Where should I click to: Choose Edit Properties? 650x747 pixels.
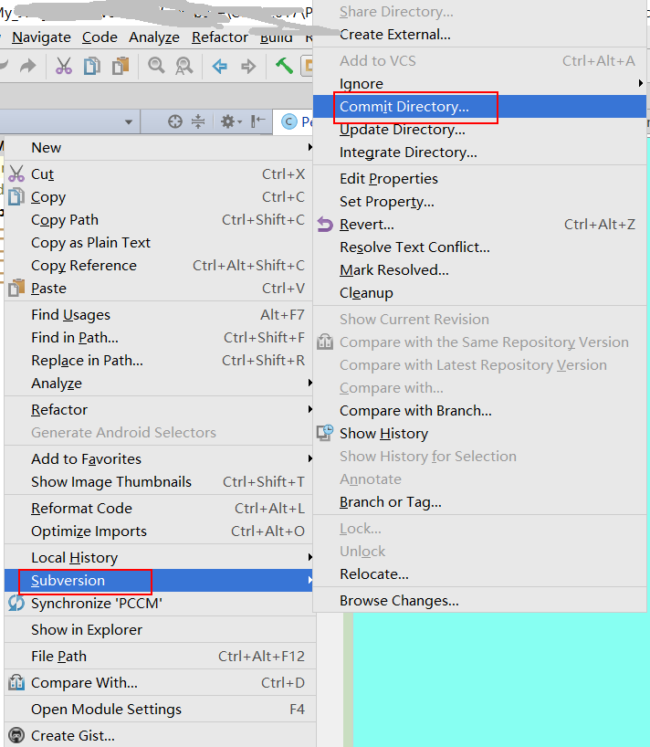[480, 179]
